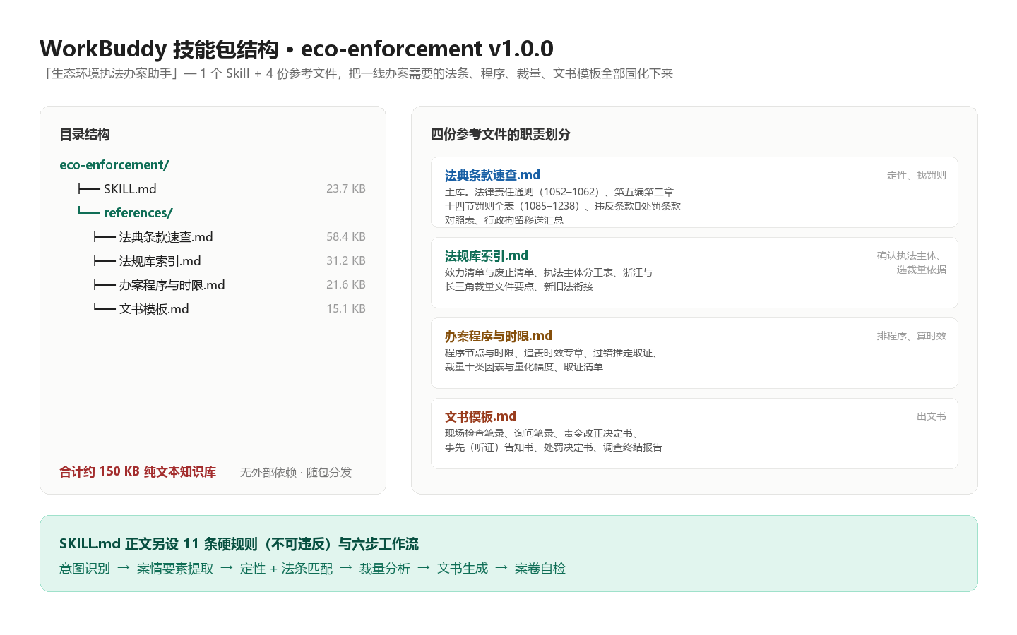Click the 定性 + 法条匹配 workflow step
Viewport: 1017px width, 635px height.
point(286,569)
